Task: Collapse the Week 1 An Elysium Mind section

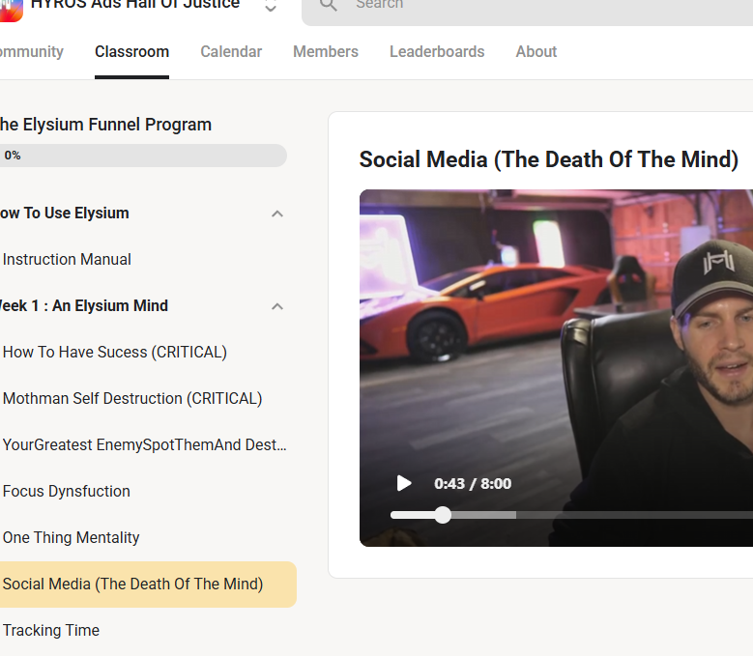Action: 277,306
